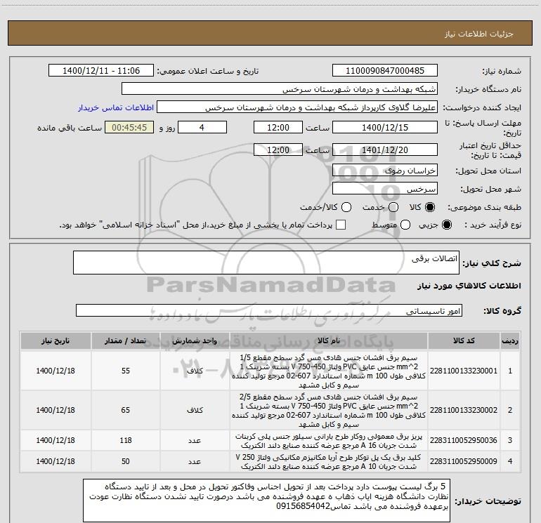Click the response deadline date 1400/12/15
The height and width of the screenshot is (523, 541).
click(385, 127)
